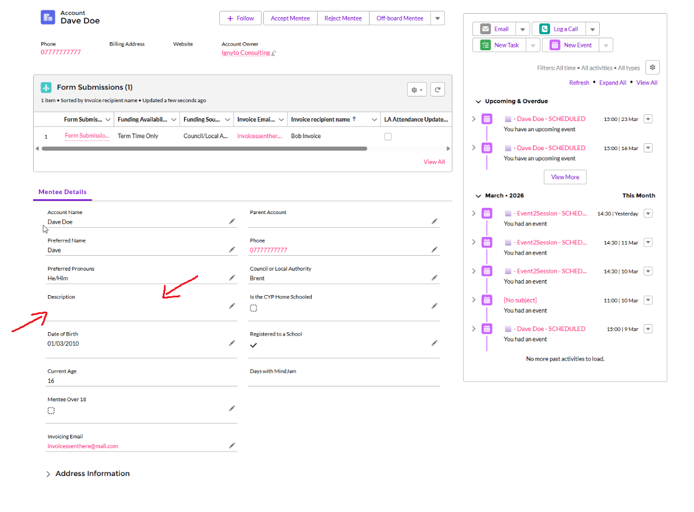Click the Account building icon beside Dave Doe
Screen dimensions: 694x512
pyautogui.click(x=47, y=17)
